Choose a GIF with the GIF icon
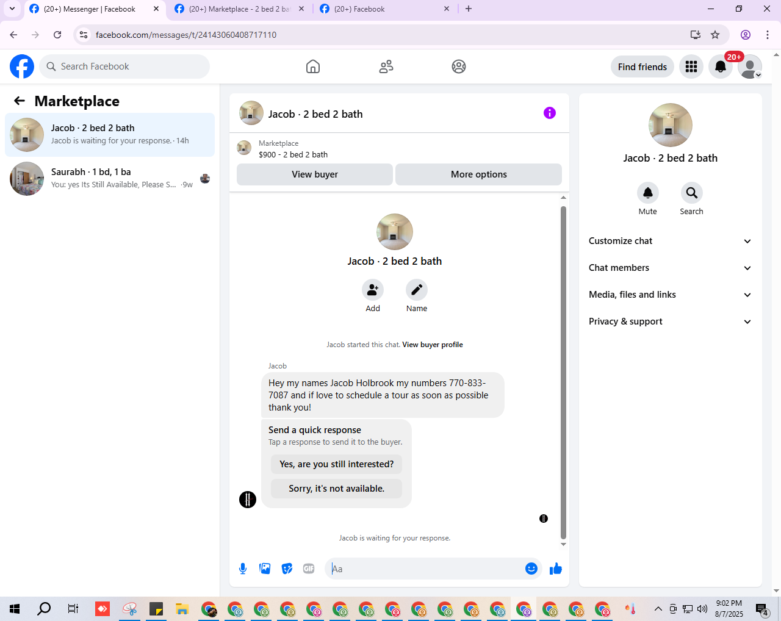Viewport: 781px width, 621px height. [309, 569]
